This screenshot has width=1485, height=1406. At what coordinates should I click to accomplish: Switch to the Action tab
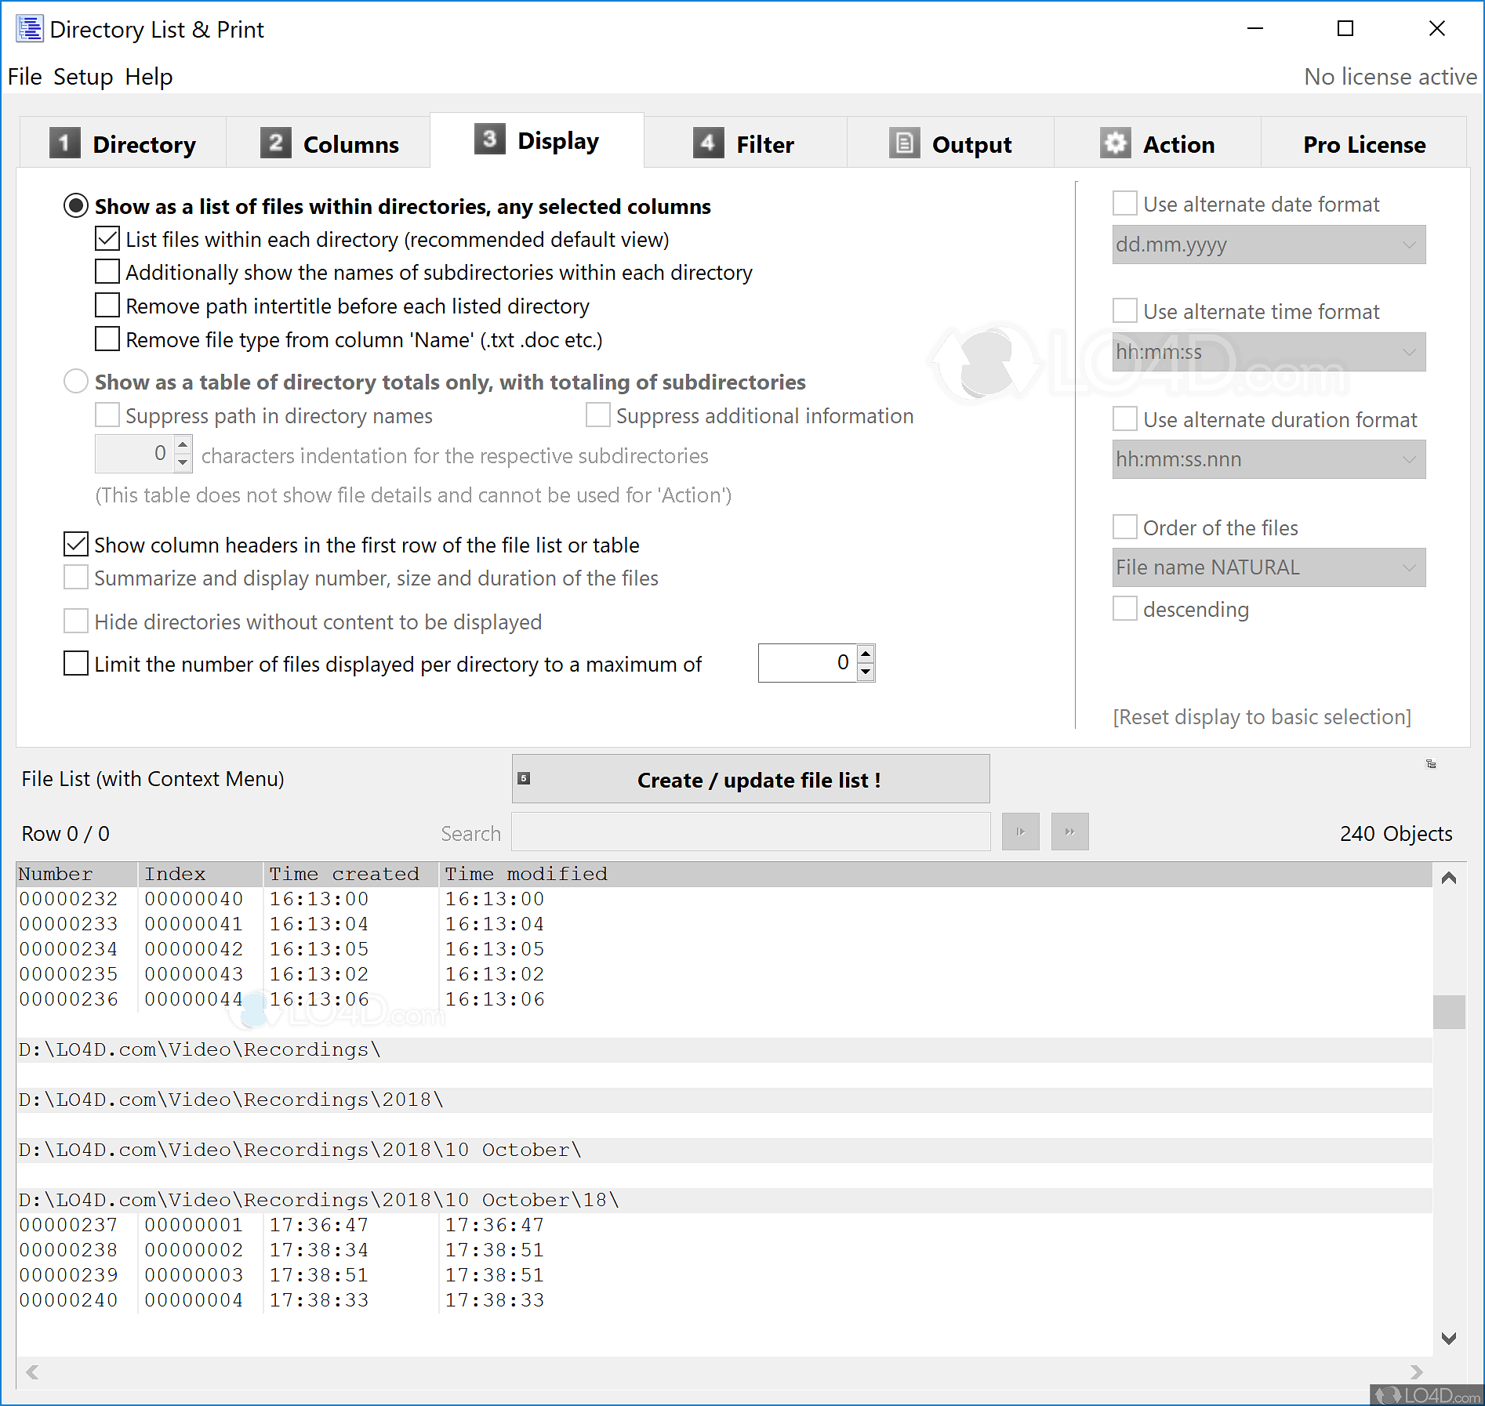[x=1157, y=143]
